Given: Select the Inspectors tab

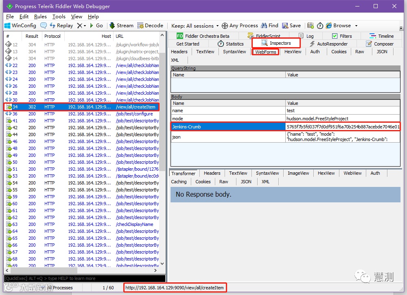Looking at the screenshot, I should 276,43.
